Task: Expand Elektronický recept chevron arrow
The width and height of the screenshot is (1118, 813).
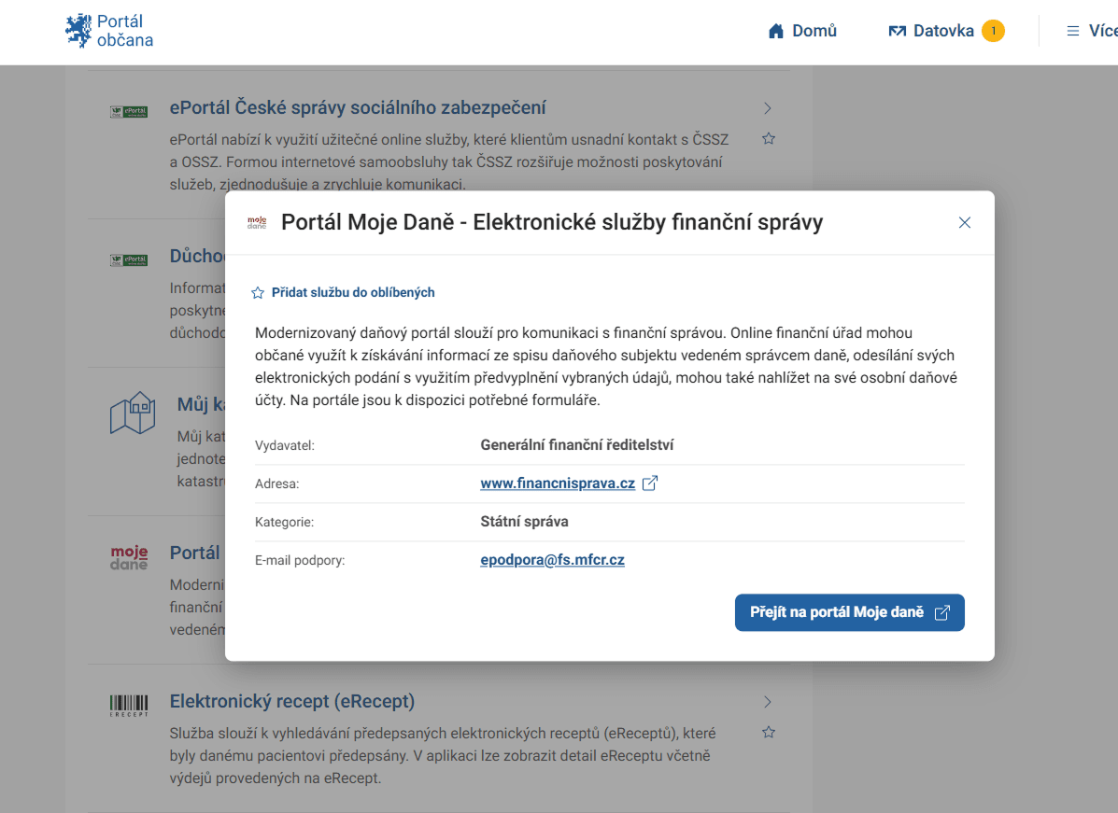Action: [768, 702]
